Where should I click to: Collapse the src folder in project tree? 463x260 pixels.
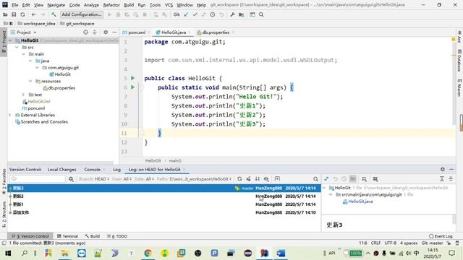pyautogui.click(x=17, y=47)
